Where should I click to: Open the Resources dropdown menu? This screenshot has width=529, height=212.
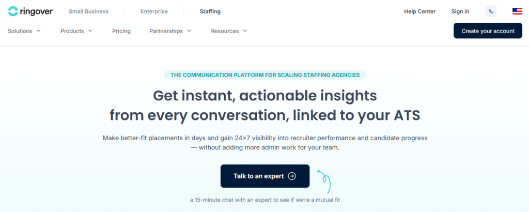[x=229, y=31]
